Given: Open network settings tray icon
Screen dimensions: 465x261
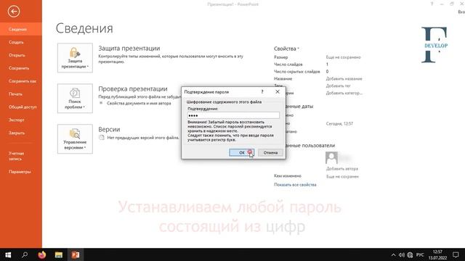Looking at the screenshot, I should pyautogui.click(x=410, y=254).
